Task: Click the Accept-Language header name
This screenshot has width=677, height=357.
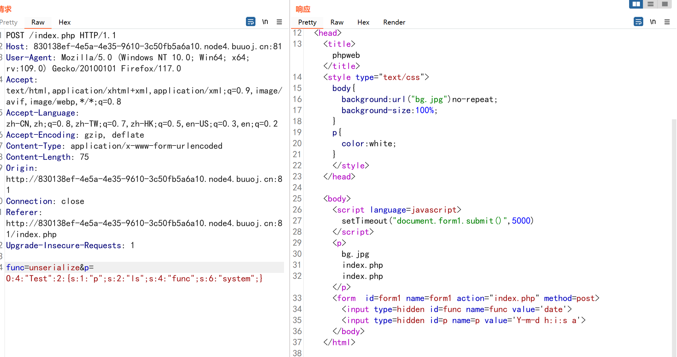Action: coord(41,113)
